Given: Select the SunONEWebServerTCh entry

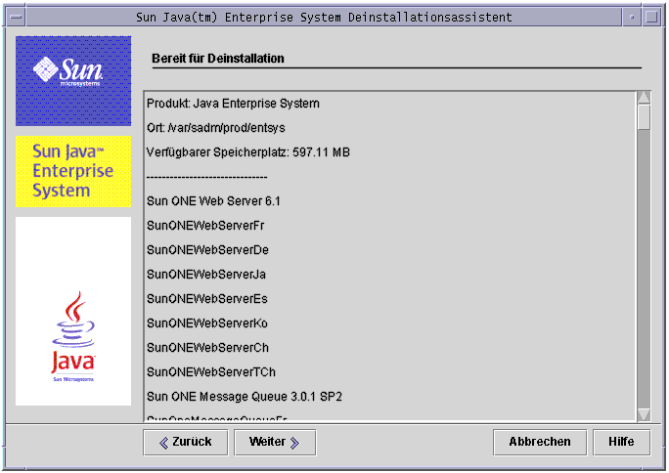Looking at the screenshot, I should click(211, 372).
